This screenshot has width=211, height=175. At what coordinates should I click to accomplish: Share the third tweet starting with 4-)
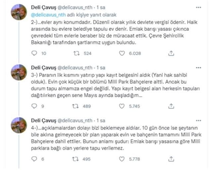[x=171, y=159]
